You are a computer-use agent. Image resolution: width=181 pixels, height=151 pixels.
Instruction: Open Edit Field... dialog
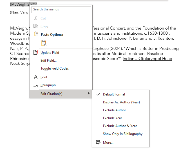click(x=48, y=61)
